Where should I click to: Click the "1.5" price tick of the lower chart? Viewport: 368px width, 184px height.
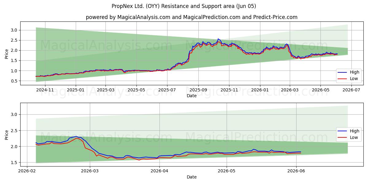coord(14,163)
